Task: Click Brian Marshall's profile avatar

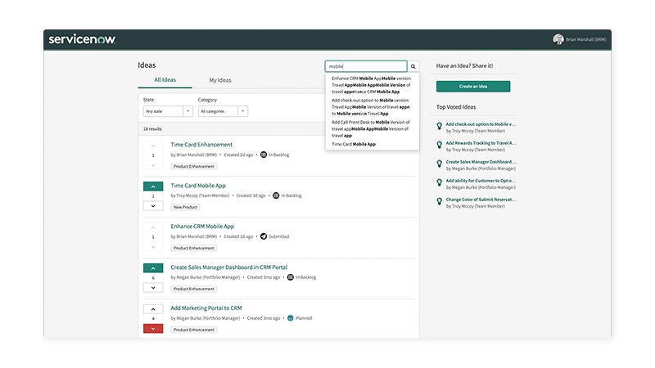Action: tap(558, 39)
